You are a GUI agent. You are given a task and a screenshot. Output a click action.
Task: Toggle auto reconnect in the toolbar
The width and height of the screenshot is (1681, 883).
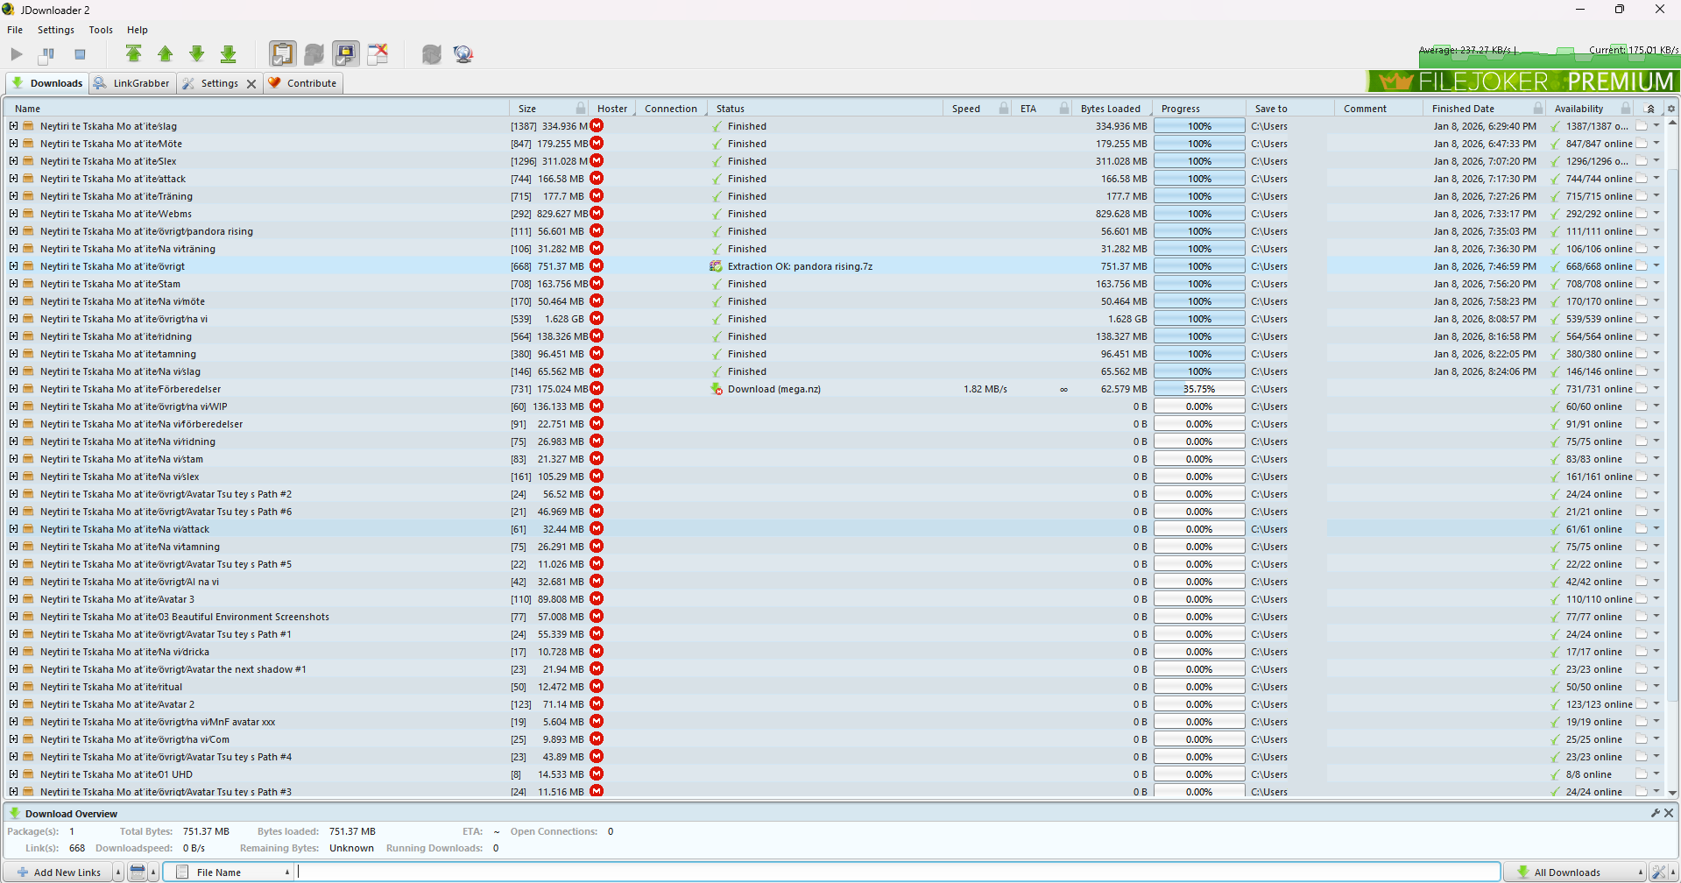click(x=314, y=54)
